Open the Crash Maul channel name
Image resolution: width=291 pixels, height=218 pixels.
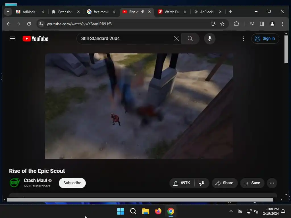pos(35,180)
